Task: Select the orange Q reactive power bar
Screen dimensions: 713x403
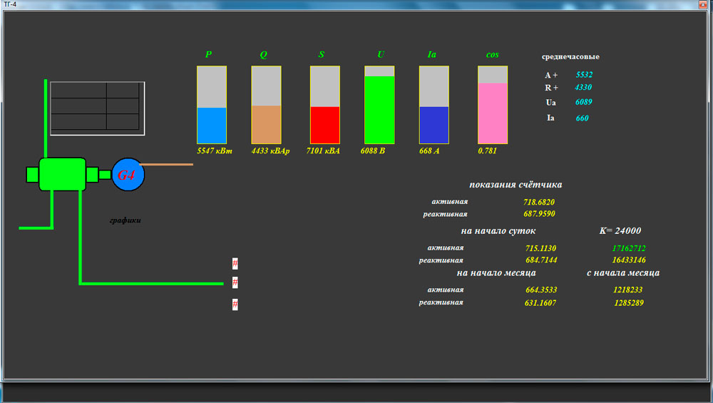Action: pyautogui.click(x=266, y=125)
